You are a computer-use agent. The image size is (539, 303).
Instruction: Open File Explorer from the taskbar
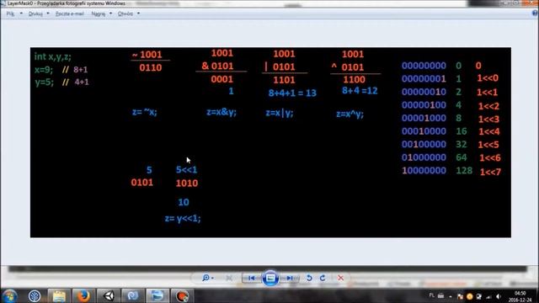point(59,295)
